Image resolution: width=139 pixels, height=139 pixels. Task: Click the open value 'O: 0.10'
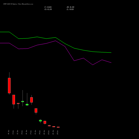point(48,9)
